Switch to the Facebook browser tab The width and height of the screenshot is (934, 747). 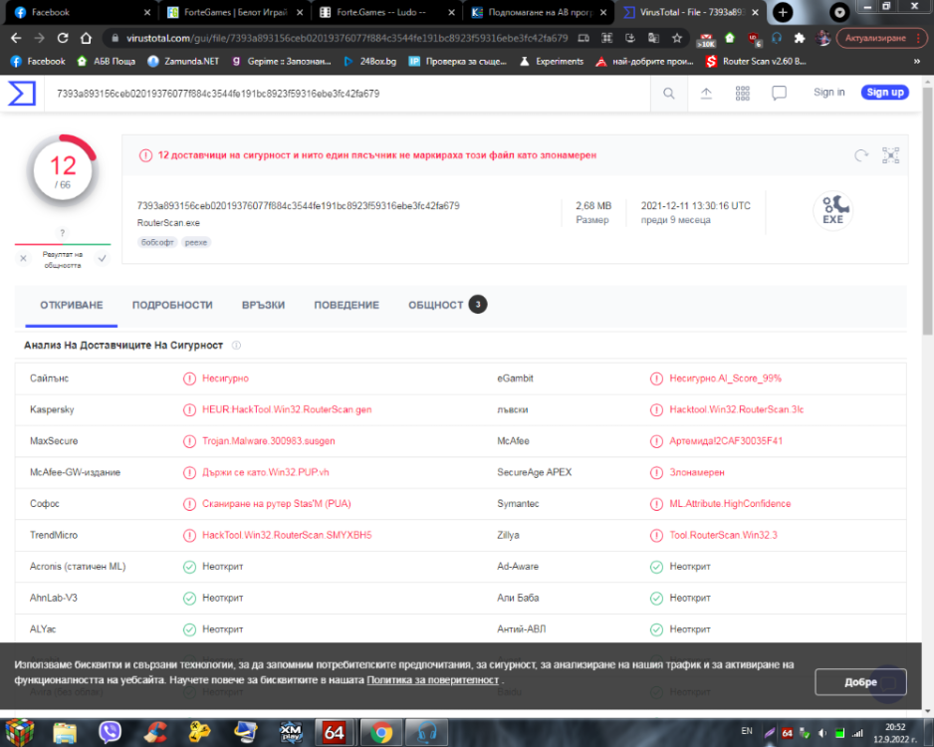pos(80,12)
